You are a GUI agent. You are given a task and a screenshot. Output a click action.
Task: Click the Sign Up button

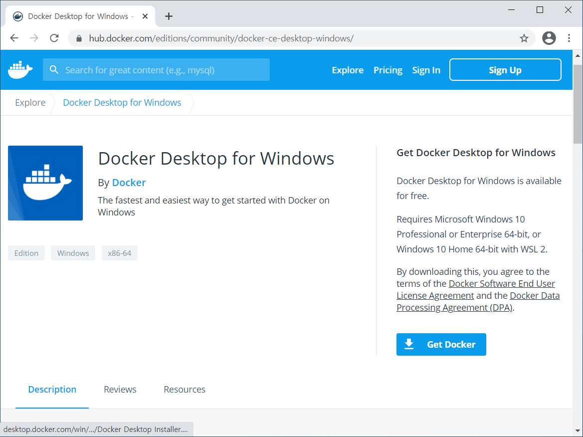pos(505,69)
